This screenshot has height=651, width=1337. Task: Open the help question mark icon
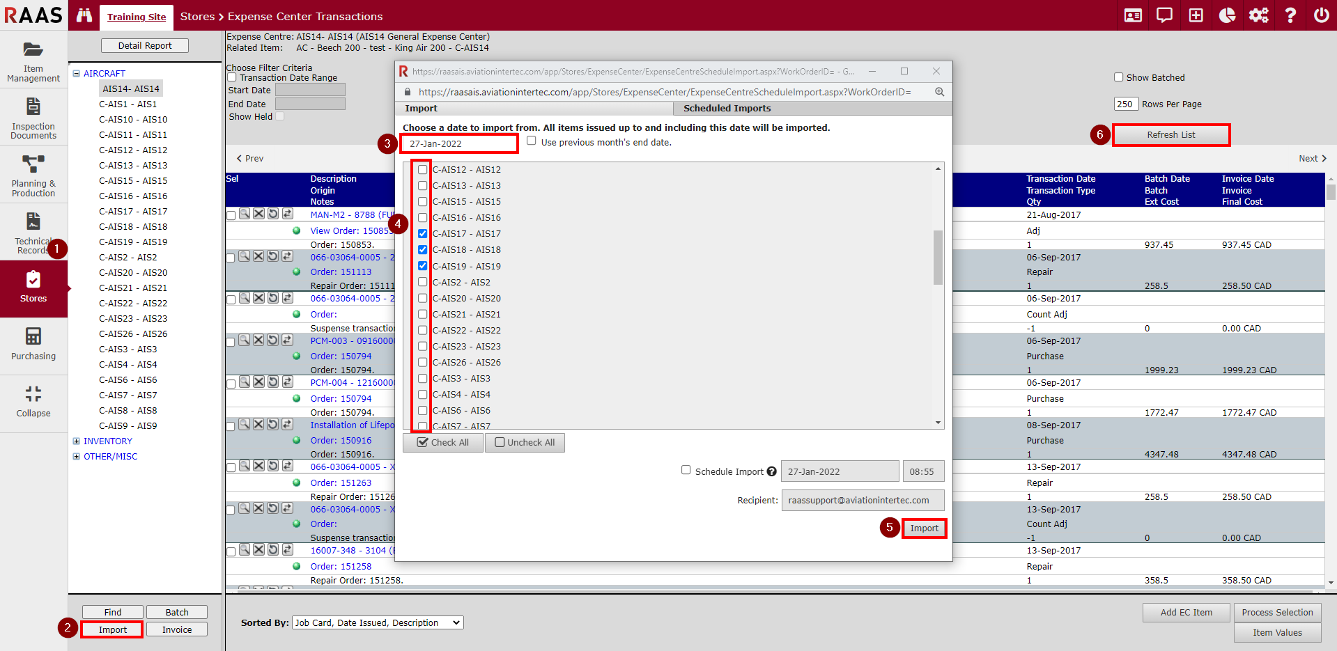1290,15
